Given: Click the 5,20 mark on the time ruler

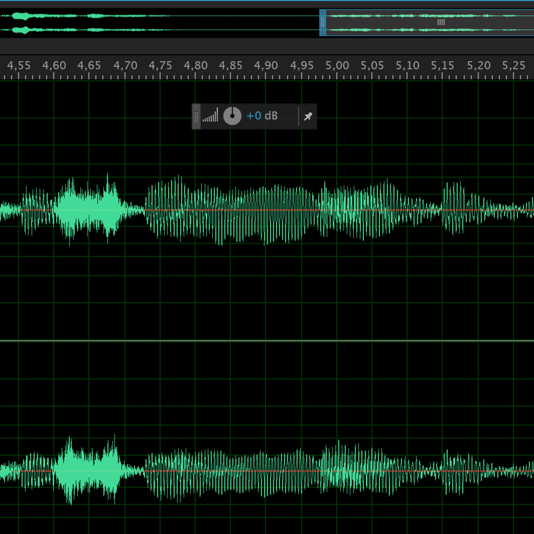Looking at the screenshot, I should click(479, 66).
